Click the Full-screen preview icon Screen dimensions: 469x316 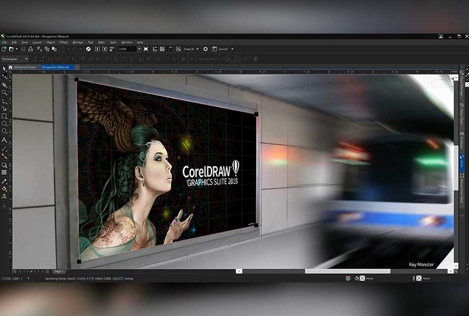click(146, 49)
